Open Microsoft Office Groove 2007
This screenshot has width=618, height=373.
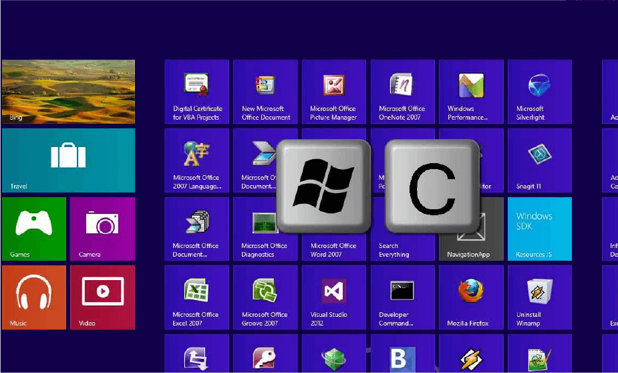point(266,297)
